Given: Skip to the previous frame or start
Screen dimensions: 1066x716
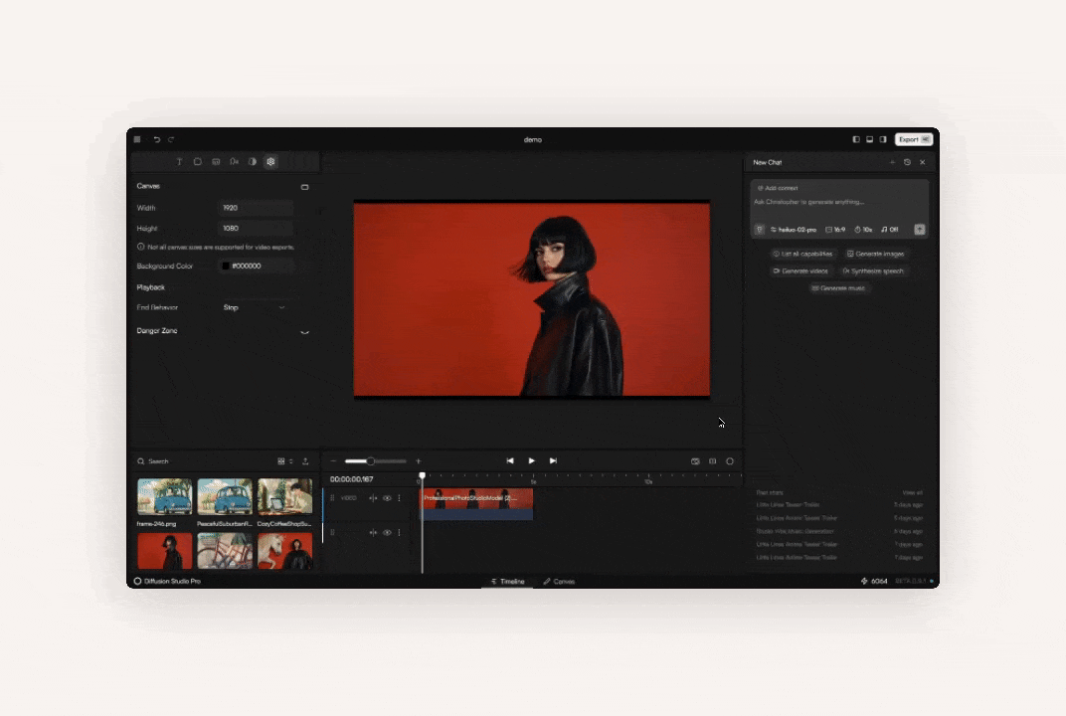Looking at the screenshot, I should [x=510, y=461].
